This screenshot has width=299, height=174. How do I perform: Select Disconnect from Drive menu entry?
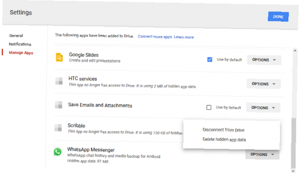223,130
